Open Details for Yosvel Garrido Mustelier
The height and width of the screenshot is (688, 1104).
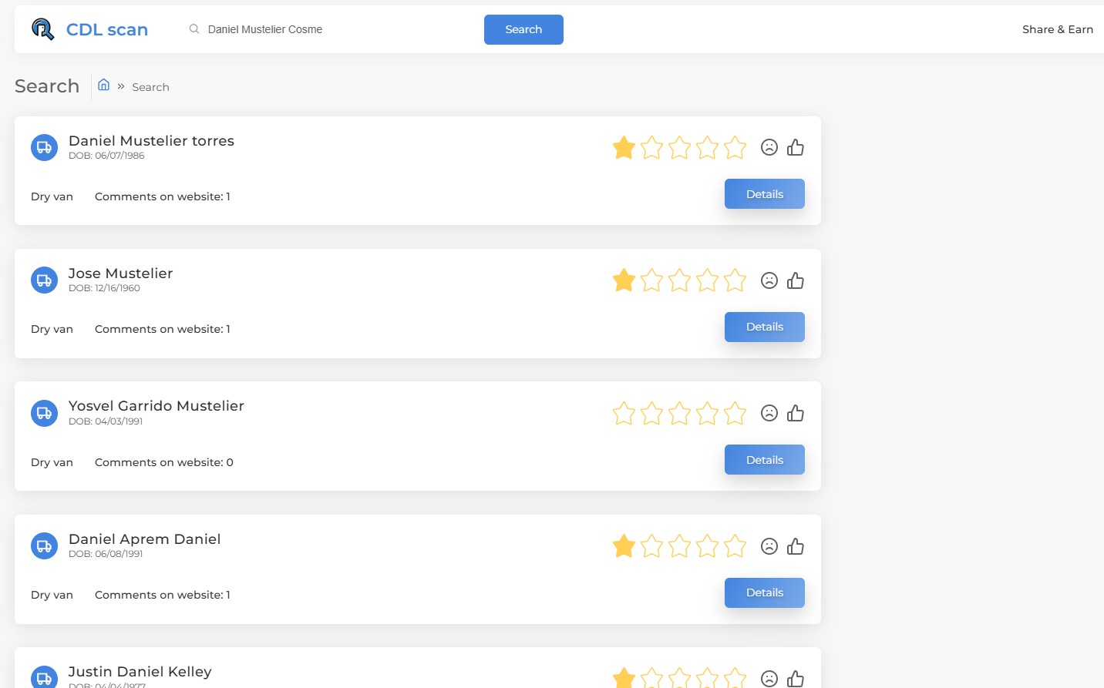pyautogui.click(x=764, y=460)
